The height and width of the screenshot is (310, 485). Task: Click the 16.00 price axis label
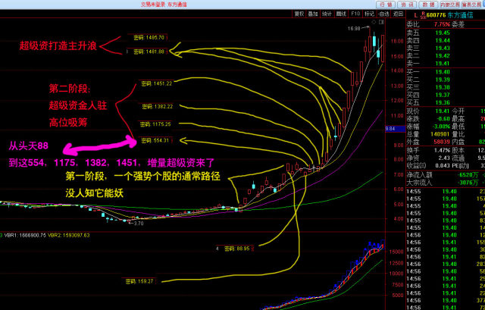397,41
